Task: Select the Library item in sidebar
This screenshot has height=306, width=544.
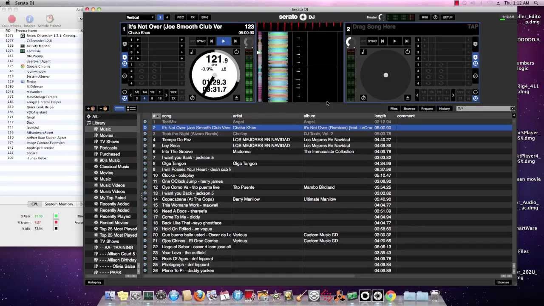Action: point(99,123)
